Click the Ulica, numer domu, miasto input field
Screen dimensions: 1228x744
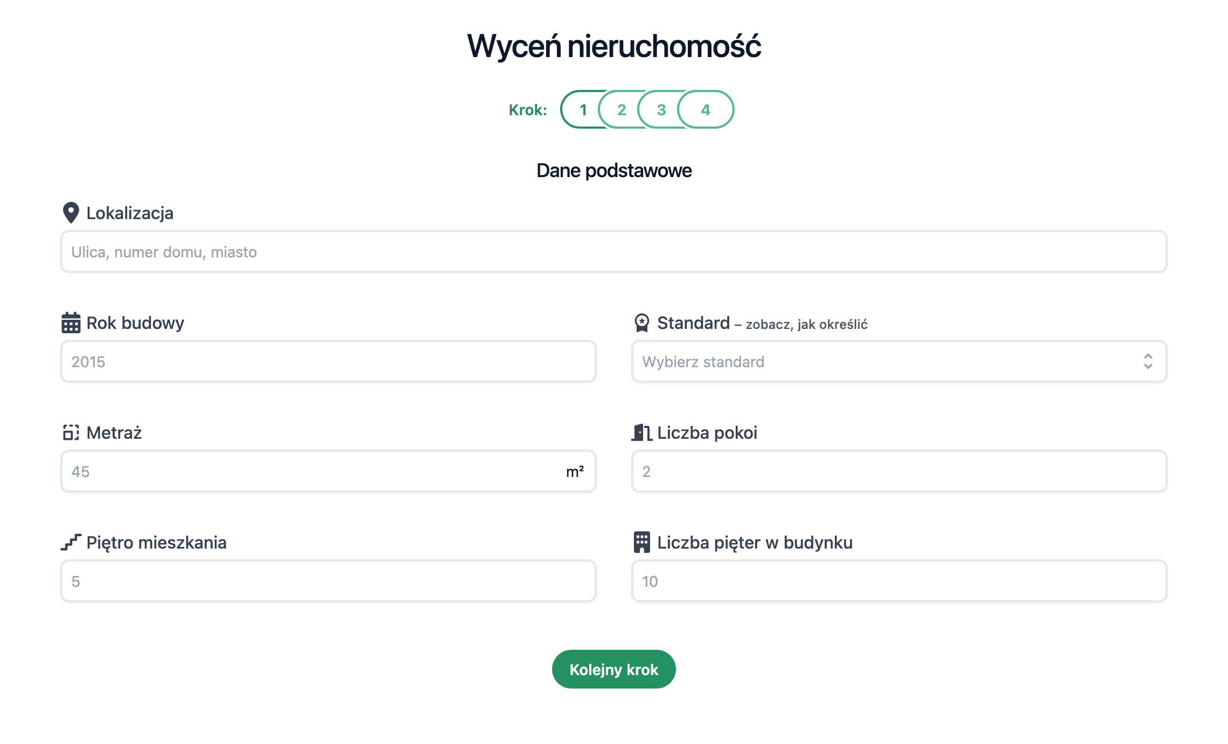(613, 251)
